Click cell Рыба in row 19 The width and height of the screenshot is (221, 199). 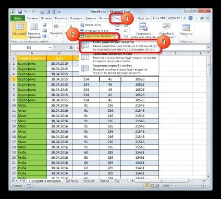[32, 153]
